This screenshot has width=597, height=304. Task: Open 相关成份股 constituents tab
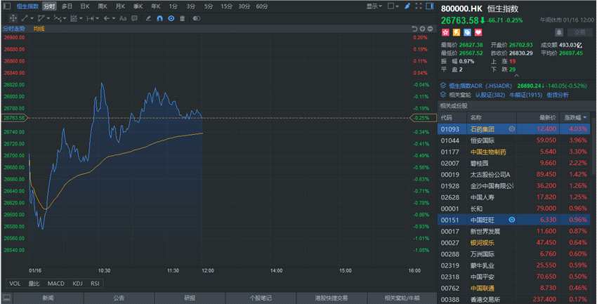454,106
